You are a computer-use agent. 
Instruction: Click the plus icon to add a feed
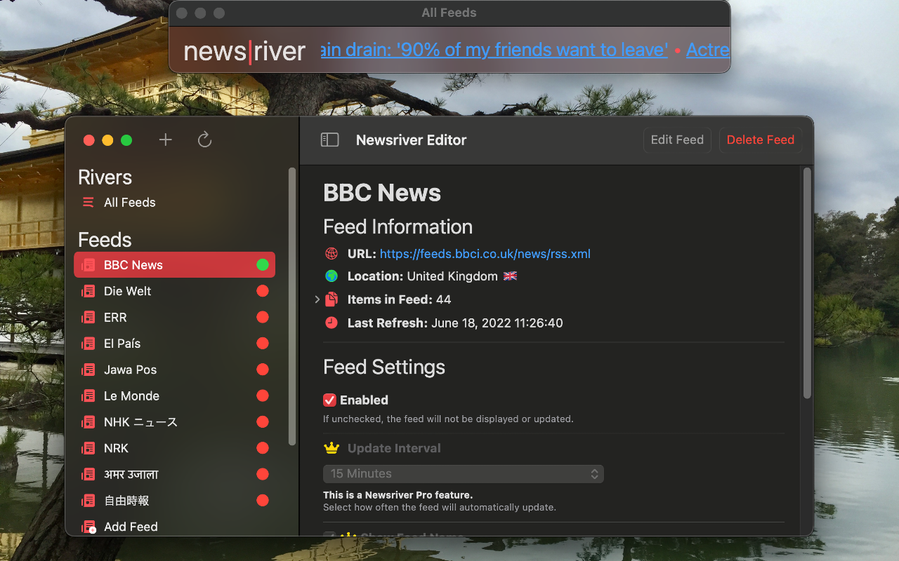pyautogui.click(x=165, y=140)
